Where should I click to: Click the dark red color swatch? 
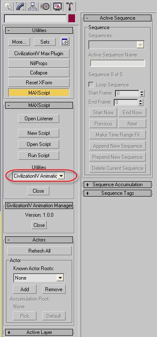72,19
